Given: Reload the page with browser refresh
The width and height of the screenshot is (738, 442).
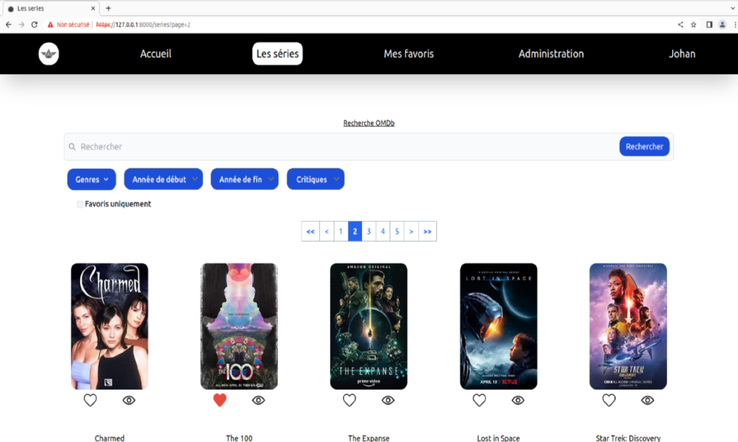Looking at the screenshot, I should coord(35,25).
